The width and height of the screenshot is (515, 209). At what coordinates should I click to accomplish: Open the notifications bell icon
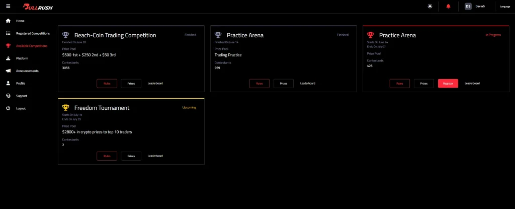(x=448, y=6)
